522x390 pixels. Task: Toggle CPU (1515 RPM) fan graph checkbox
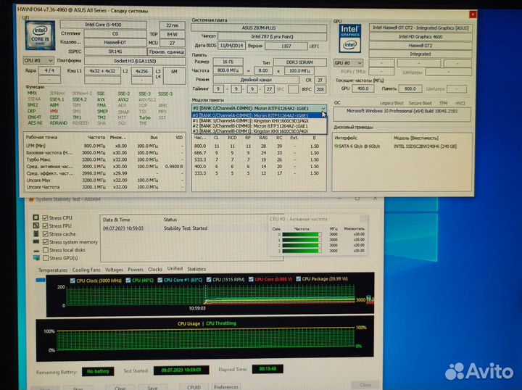coord(209,280)
